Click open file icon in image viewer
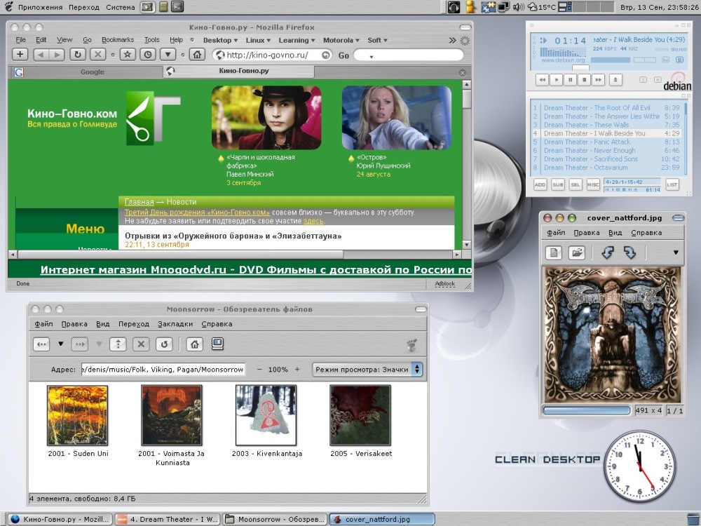This screenshot has height=526, width=701. pos(577,252)
